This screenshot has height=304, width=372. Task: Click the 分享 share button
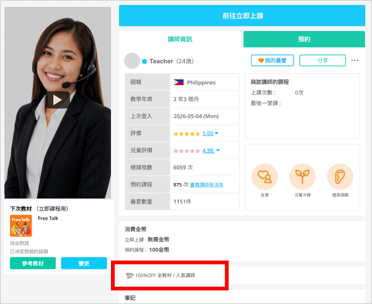[x=322, y=61]
